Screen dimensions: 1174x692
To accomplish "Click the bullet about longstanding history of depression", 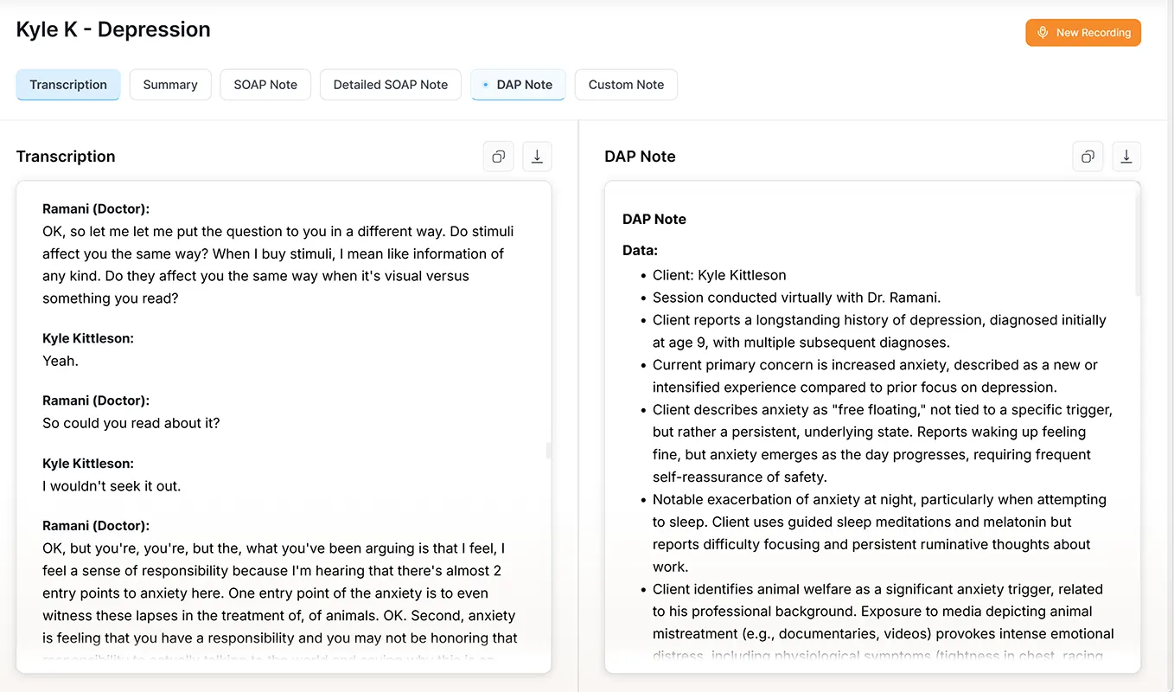I will 879,331.
